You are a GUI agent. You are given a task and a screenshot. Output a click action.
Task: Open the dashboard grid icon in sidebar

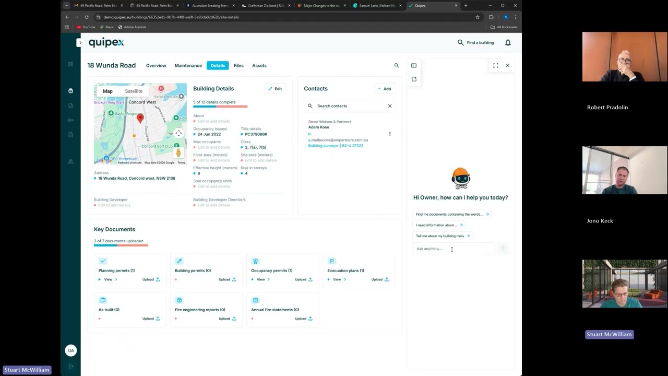coord(70,64)
